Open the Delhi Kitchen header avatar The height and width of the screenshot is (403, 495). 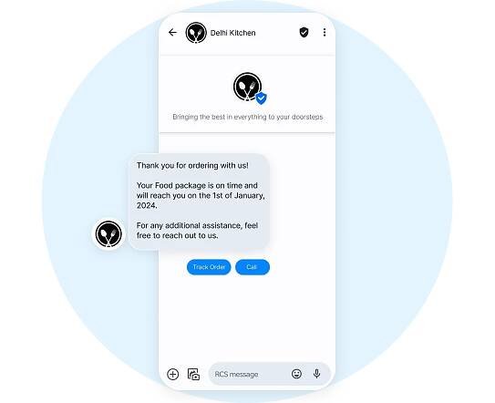(x=196, y=33)
